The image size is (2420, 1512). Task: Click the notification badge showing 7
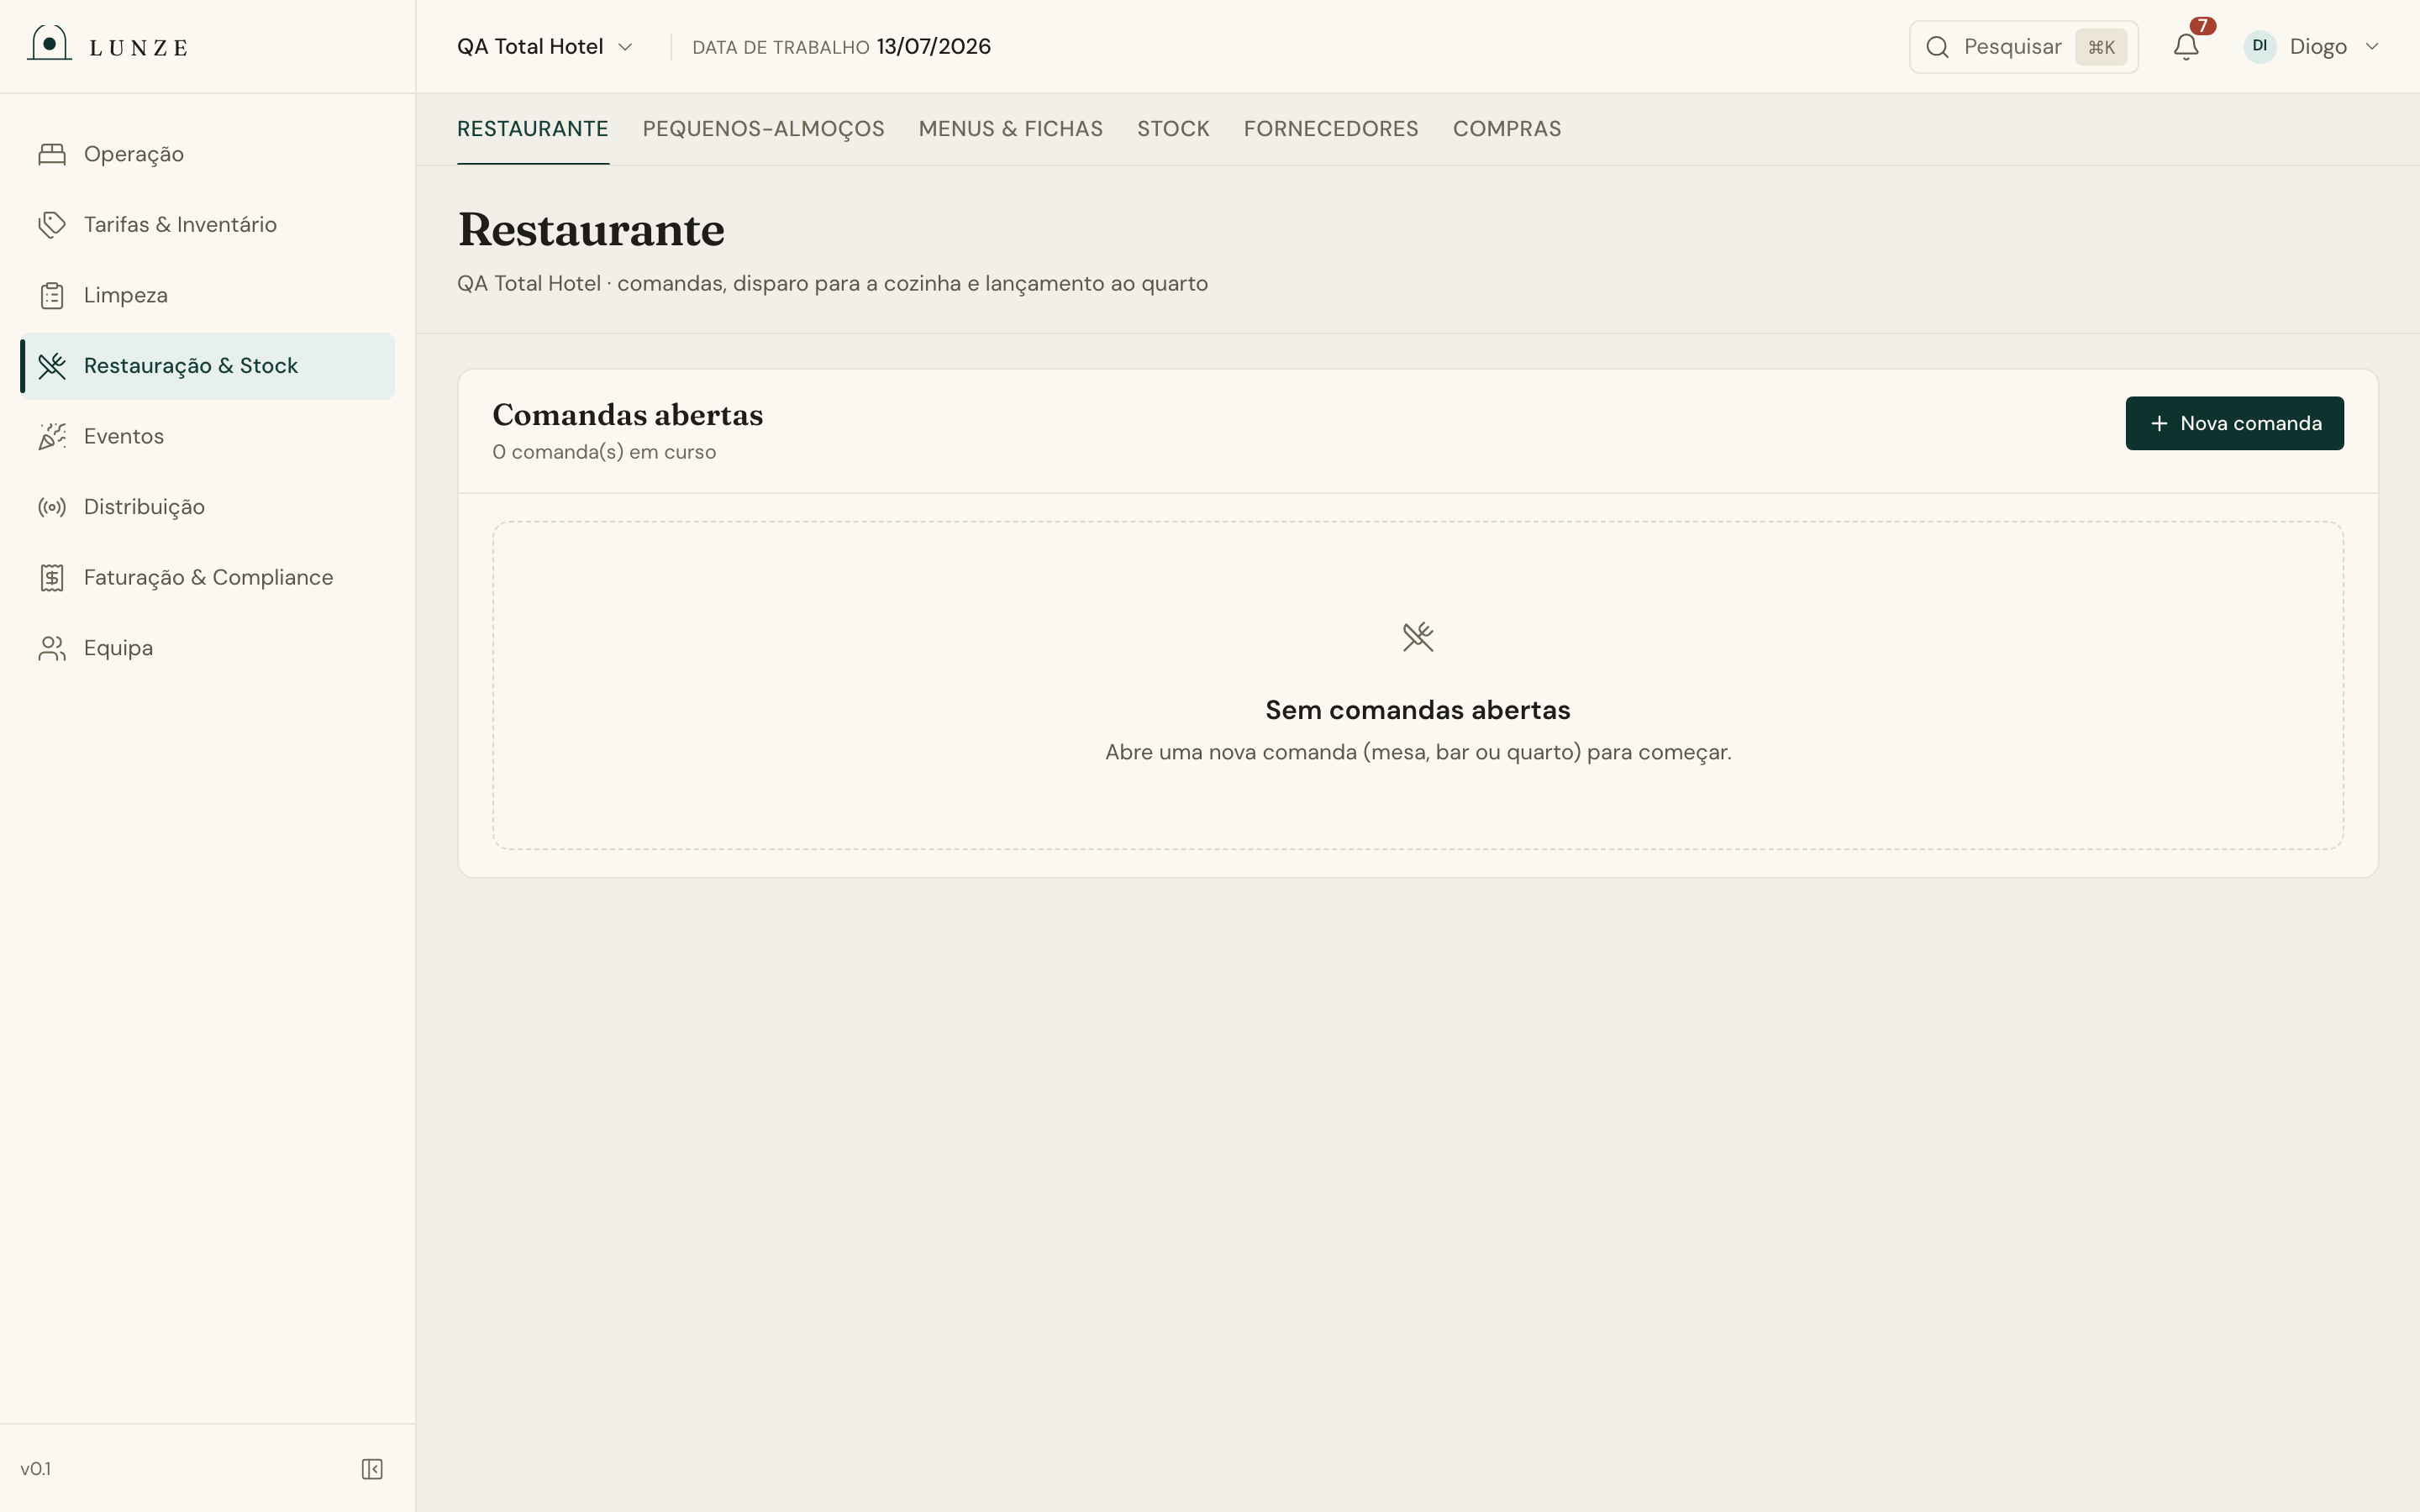[2203, 26]
